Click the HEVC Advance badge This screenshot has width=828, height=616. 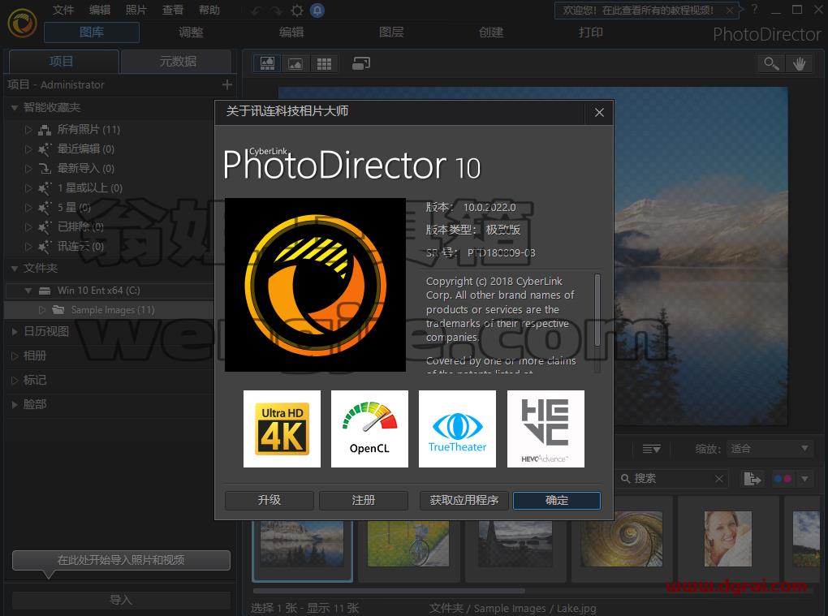(x=546, y=429)
